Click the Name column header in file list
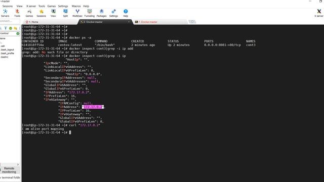The width and height of the screenshot is (324, 182). pyautogui.click(x=3, y=38)
